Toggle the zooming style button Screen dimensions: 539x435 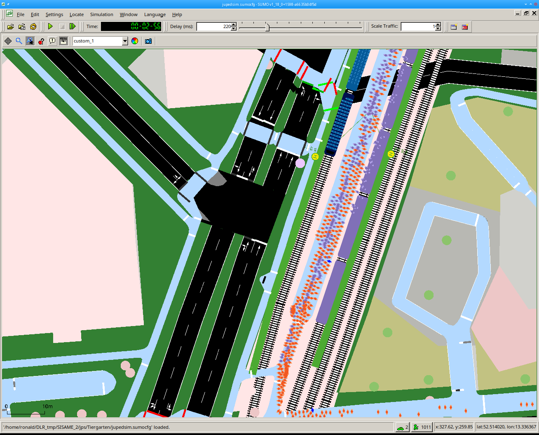pyautogui.click(x=30, y=41)
